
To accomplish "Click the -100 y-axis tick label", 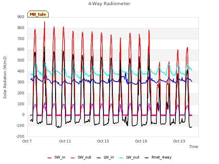I will point(20,125).
